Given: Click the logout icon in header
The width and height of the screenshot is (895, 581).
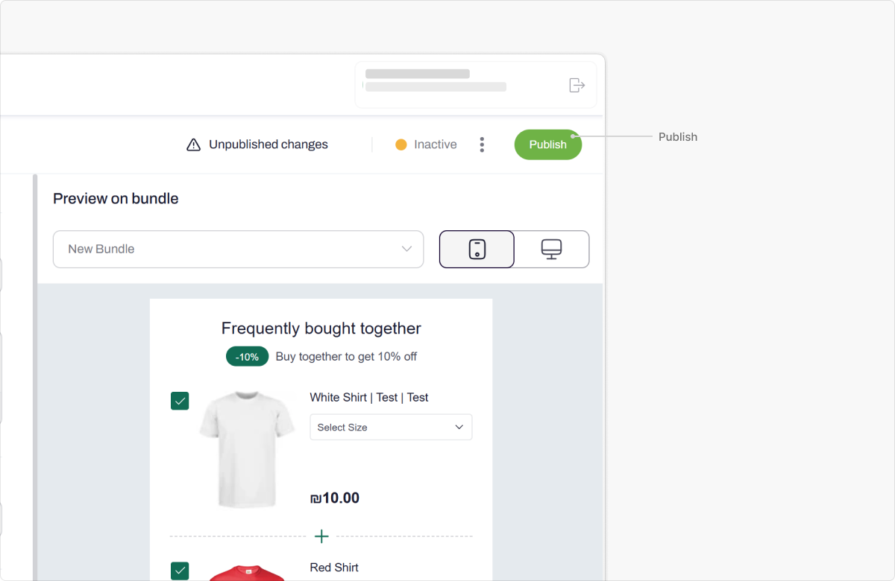Looking at the screenshot, I should click(x=577, y=85).
